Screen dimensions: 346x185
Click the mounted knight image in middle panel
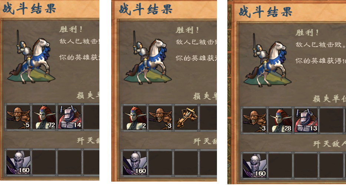[x=148, y=57]
